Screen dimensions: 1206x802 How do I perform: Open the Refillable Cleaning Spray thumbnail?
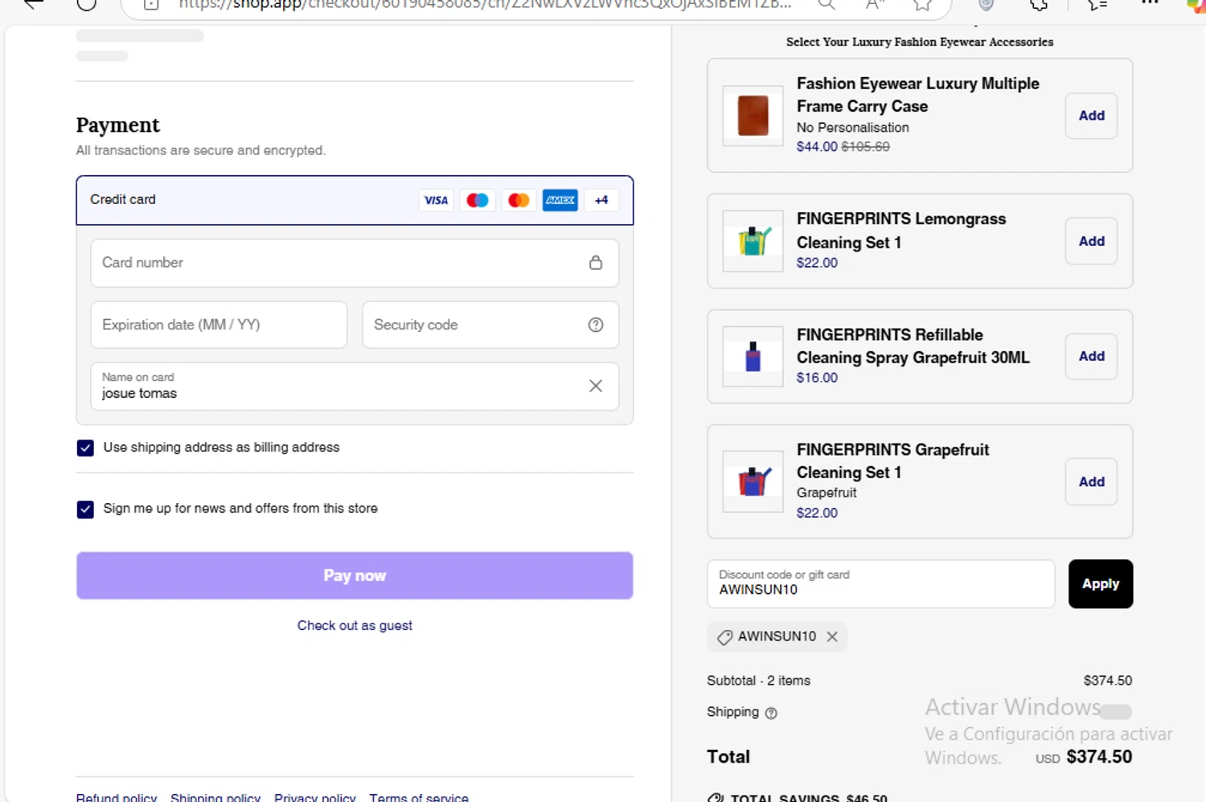[753, 356]
